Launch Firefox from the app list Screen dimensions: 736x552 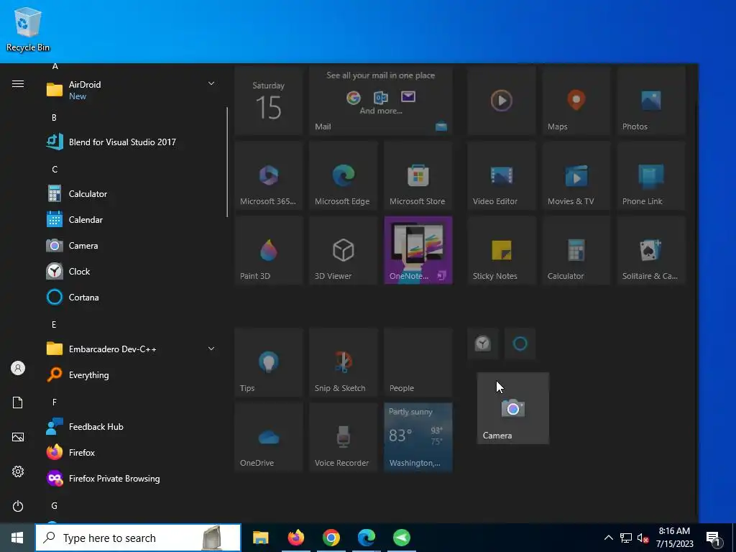pos(131,453)
